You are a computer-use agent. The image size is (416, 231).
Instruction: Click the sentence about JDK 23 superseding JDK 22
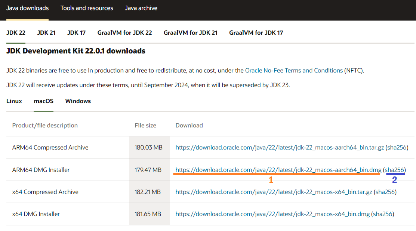pos(148,85)
